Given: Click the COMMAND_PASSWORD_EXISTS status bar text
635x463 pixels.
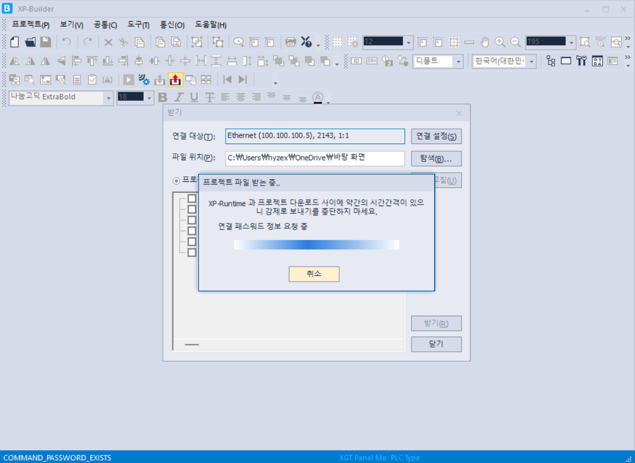Looking at the screenshot, I should coord(57,458).
